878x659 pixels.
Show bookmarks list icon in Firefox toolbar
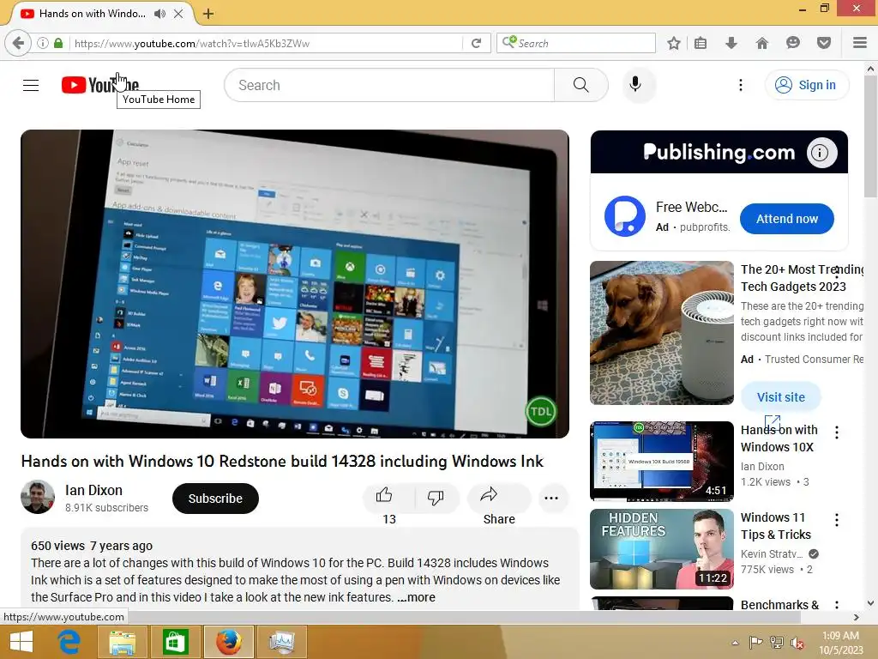[700, 43]
